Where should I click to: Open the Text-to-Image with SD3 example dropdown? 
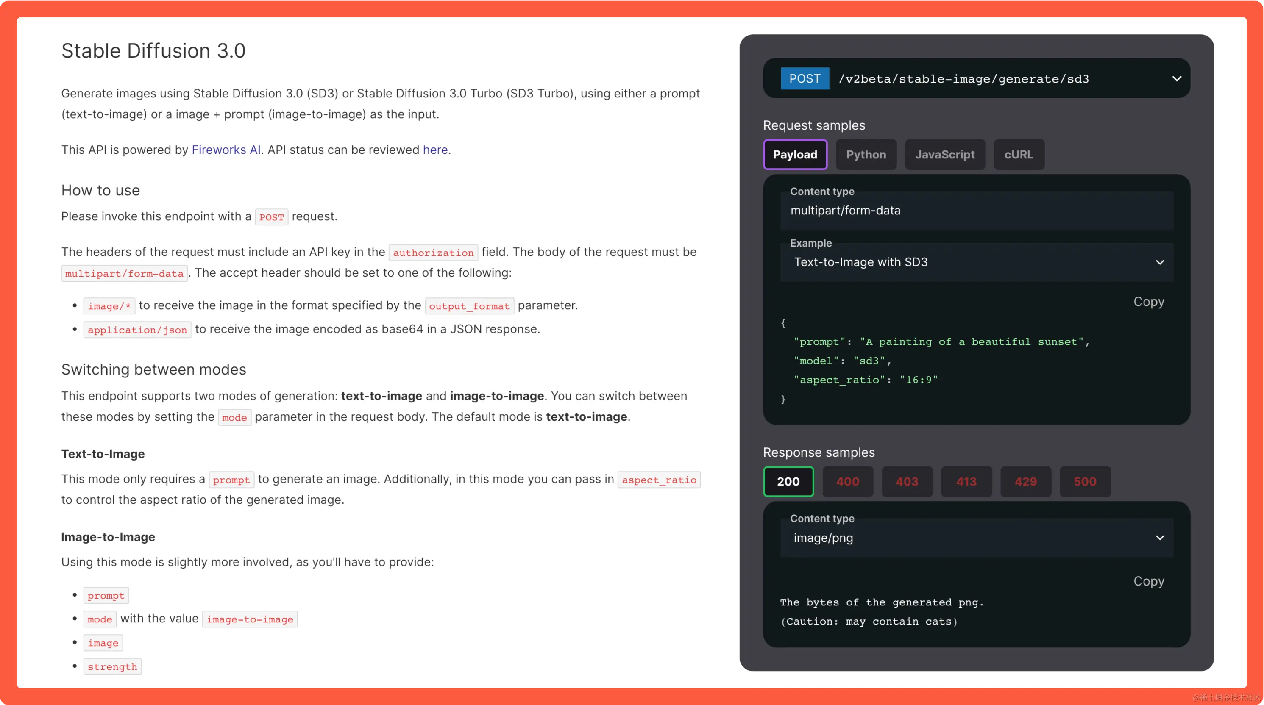pyautogui.click(x=976, y=262)
